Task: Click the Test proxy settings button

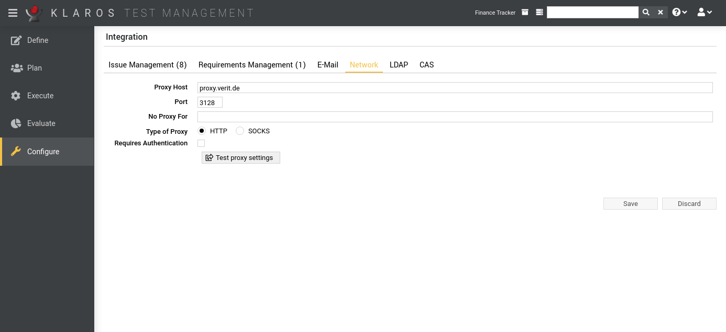Action: (x=241, y=158)
